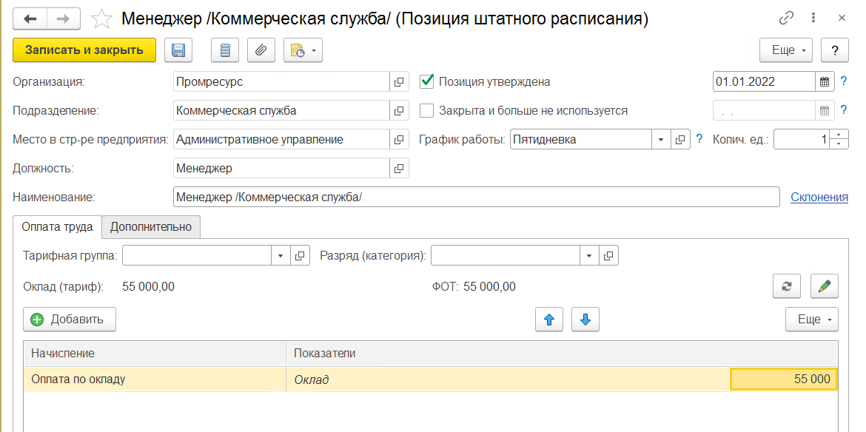Move accrual up with blue arrow
This screenshot has height=432, width=866.
548,320
